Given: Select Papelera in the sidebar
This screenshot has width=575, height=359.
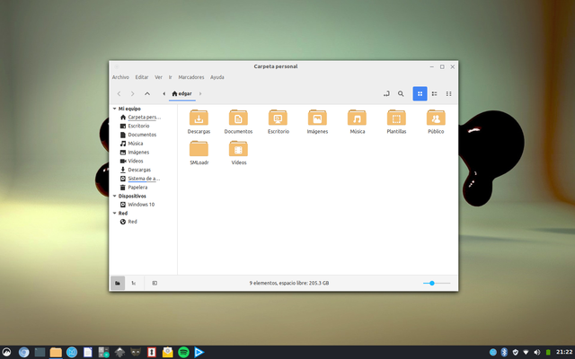Looking at the screenshot, I should pyautogui.click(x=137, y=187).
